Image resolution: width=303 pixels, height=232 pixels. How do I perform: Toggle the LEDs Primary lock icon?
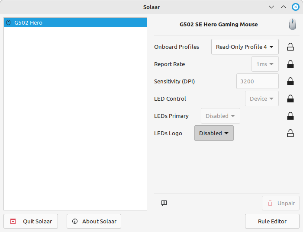(x=290, y=116)
